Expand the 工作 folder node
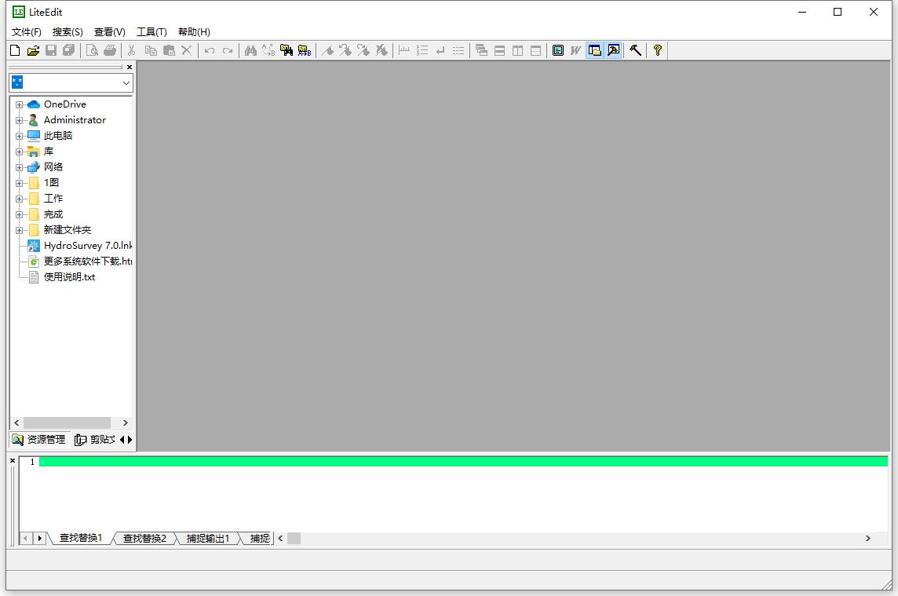The width and height of the screenshot is (898, 596). tap(20, 199)
